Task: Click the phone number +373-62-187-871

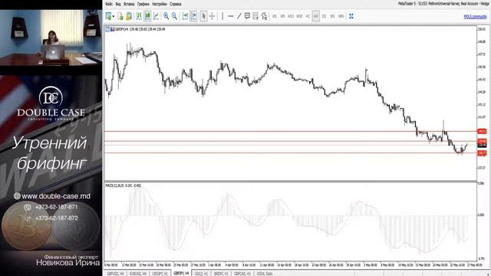Action: click(x=56, y=207)
